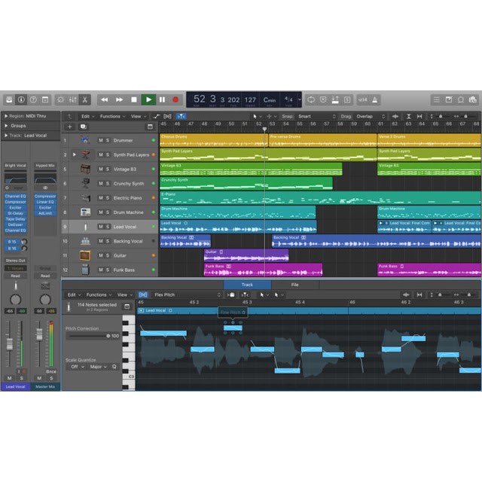Viewport: 482px width, 482px height.
Task: Open the Functions menu in tracks area
Action: click(112, 117)
